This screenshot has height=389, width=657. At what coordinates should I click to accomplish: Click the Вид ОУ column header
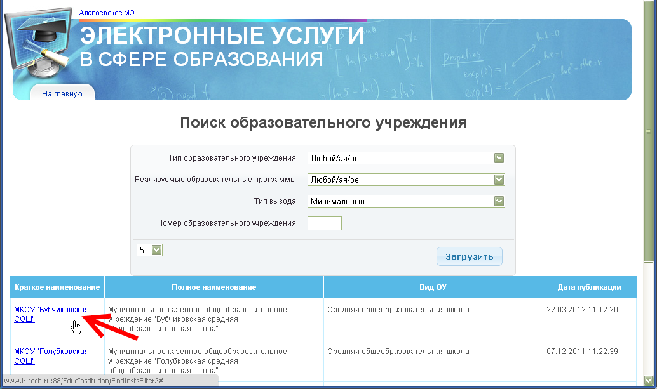(433, 287)
